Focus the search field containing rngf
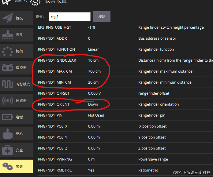 [70, 17]
